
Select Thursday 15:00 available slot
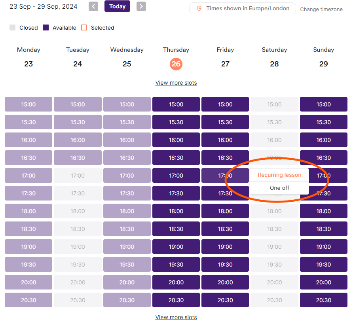(176, 104)
